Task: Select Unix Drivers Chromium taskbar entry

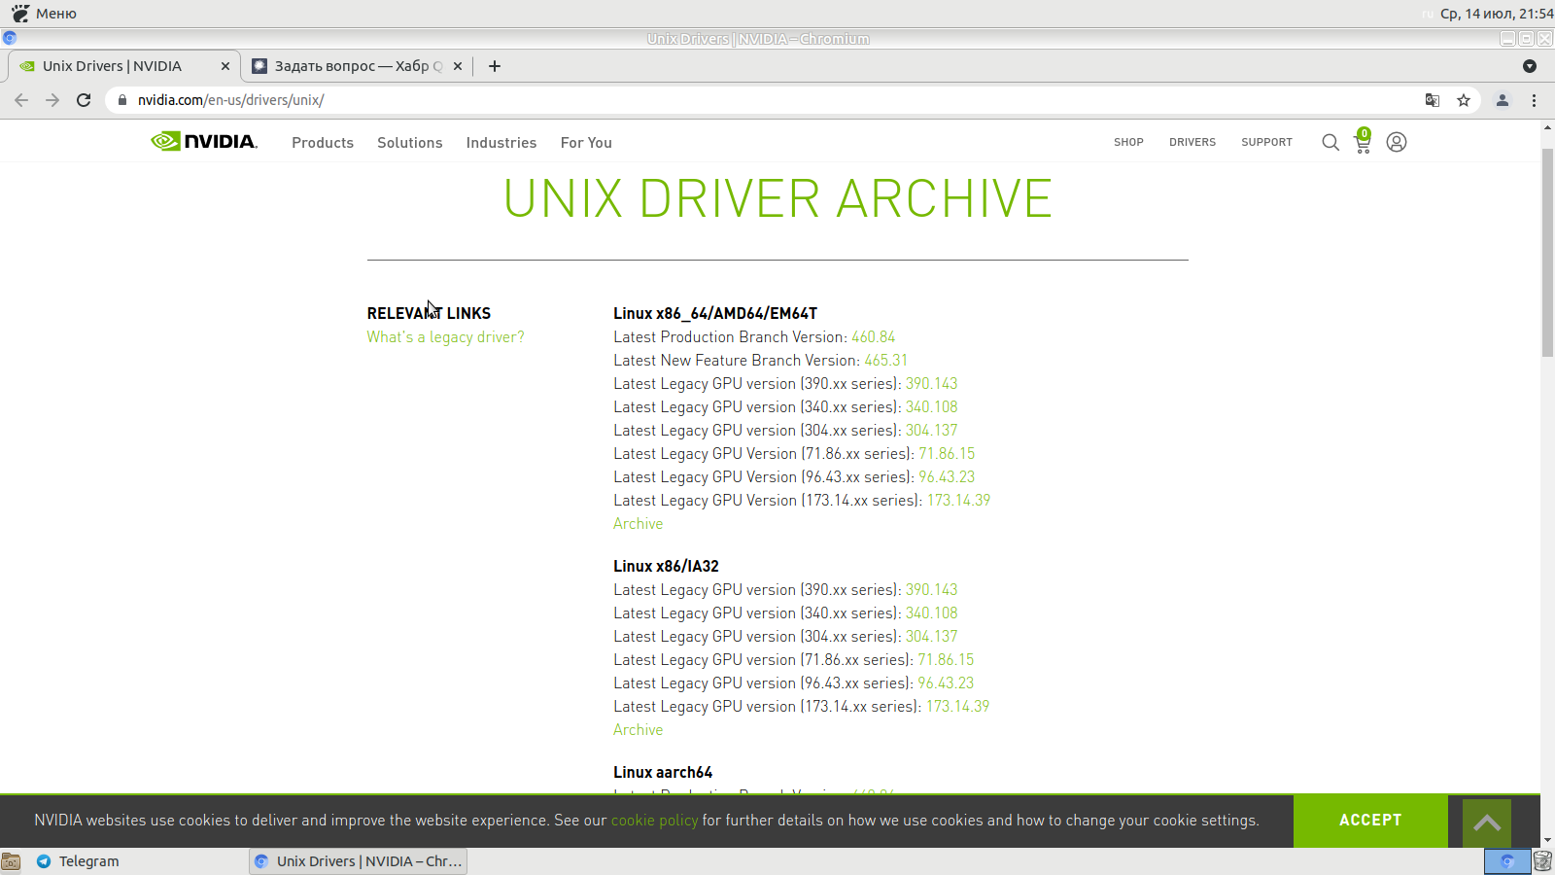Action: click(x=359, y=861)
